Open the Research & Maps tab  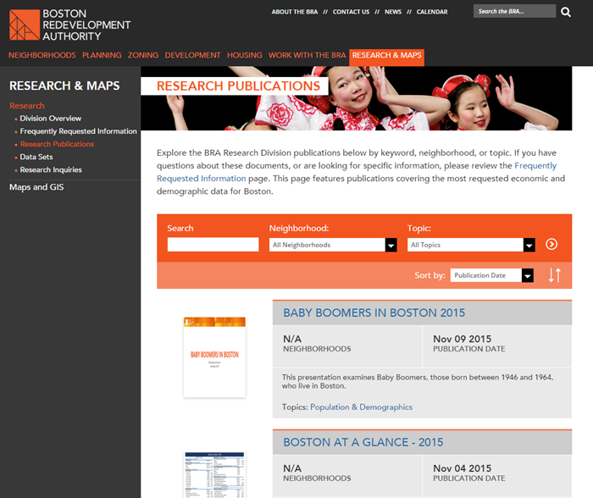(386, 56)
